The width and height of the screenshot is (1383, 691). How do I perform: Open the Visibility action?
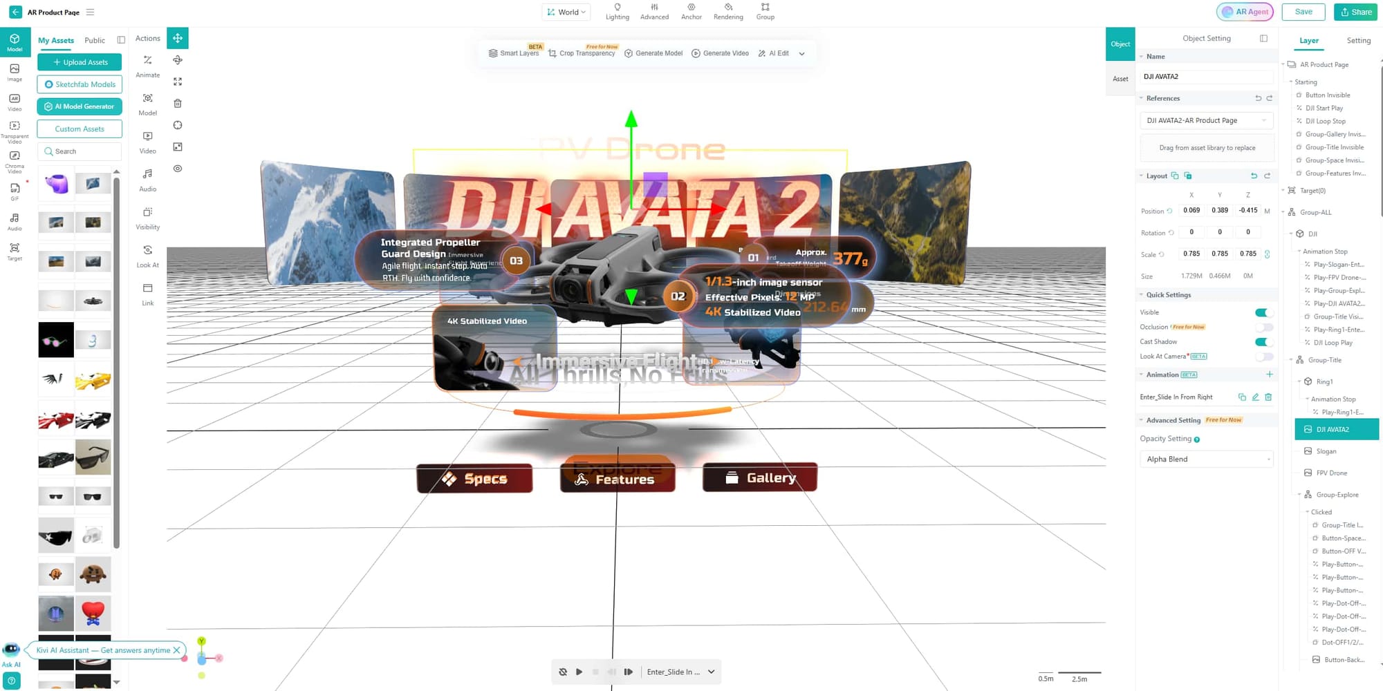(x=147, y=218)
